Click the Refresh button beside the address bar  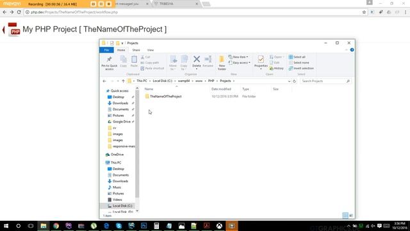point(294,81)
